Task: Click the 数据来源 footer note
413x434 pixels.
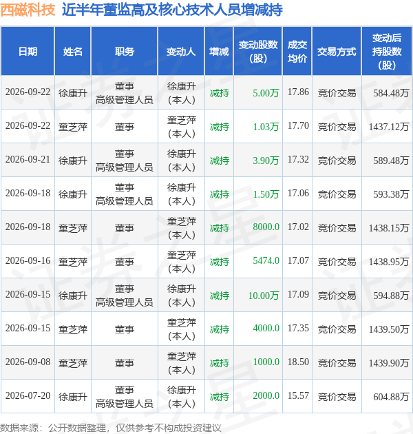Action: (111, 428)
